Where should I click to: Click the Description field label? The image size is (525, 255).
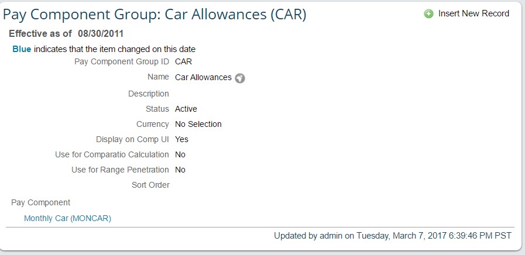click(149, 94)
